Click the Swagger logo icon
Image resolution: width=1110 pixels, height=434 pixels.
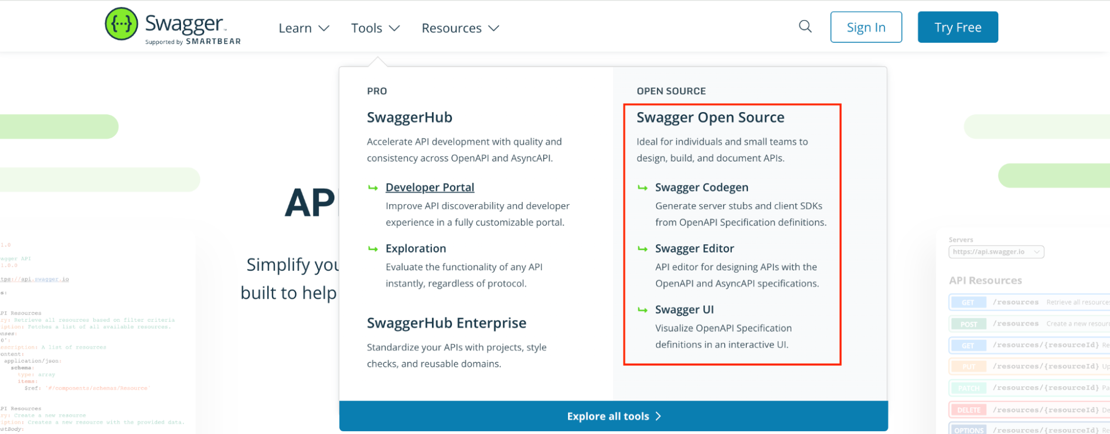122,24
